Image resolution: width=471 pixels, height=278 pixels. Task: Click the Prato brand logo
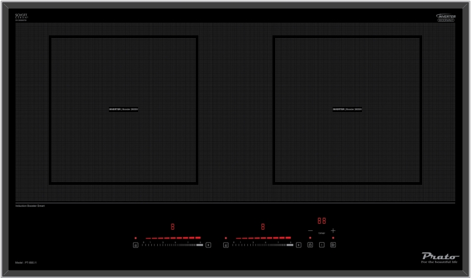tap(439, 255)
